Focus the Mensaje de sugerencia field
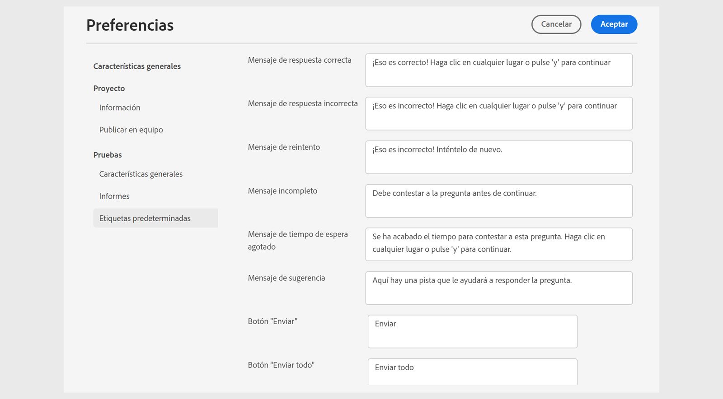723x399 pixels. pos(498,288)
